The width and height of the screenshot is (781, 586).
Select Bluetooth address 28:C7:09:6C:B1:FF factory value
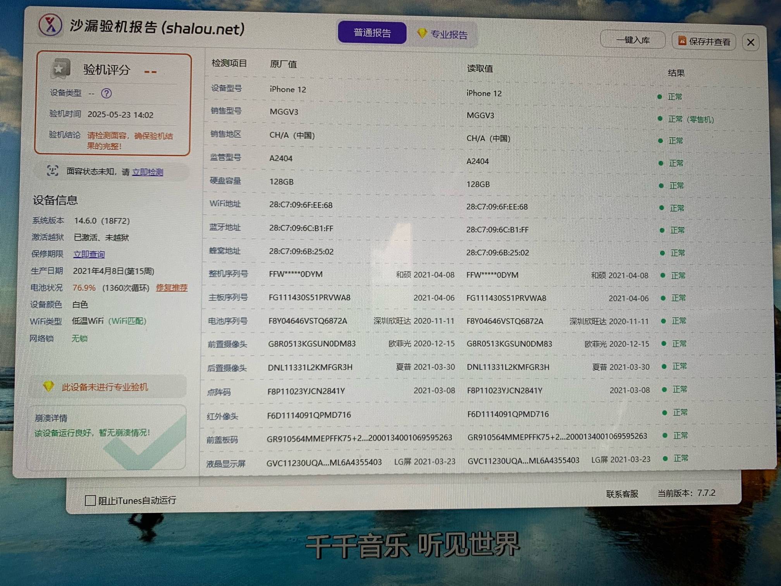(x=301, y=228)
